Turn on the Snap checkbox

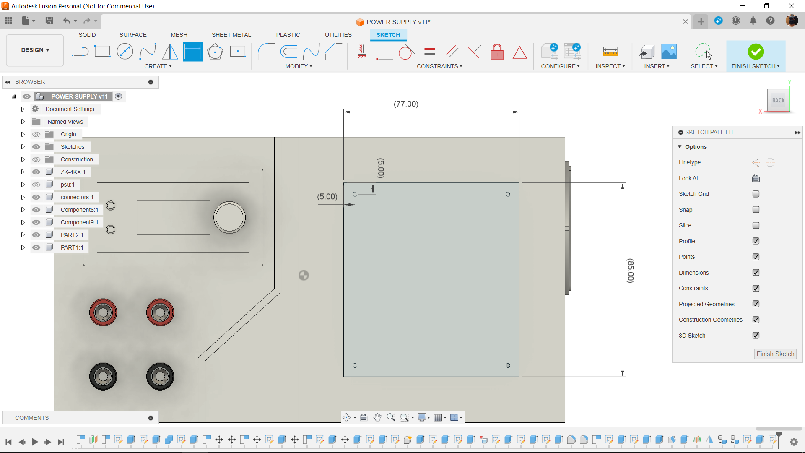(756, 209)
